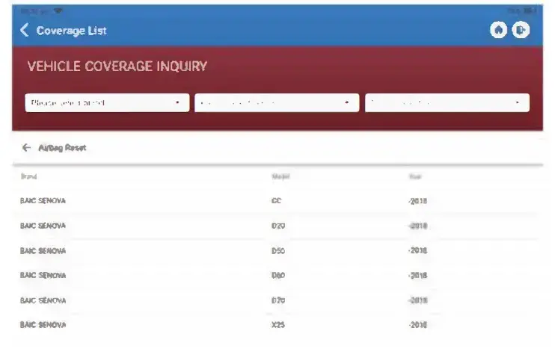Viewport: 555px width, 352px height.
Task: Click BAIC SENOVA in the X25 row
Action: pos(43,325)
